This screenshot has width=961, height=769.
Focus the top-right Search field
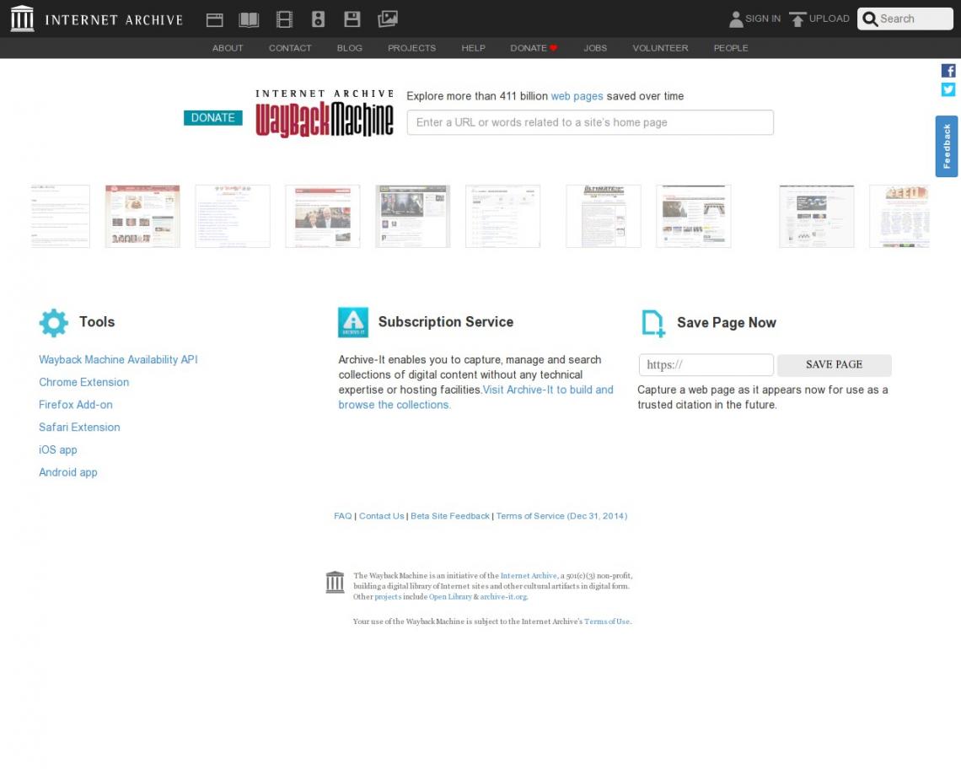coord(905,19)
